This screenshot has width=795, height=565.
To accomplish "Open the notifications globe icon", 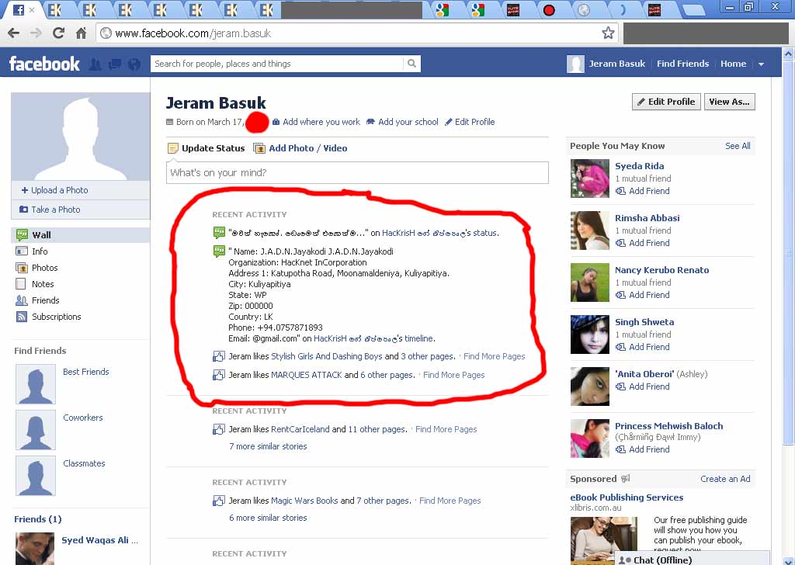I will coord(134,64).
